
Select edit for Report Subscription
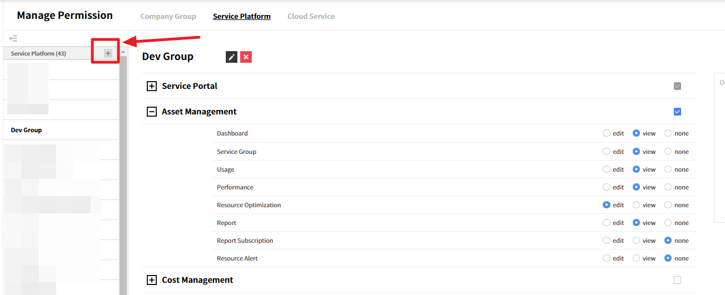click(607, 241)
